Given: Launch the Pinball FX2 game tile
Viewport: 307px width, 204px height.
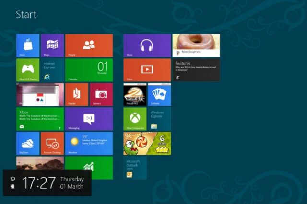Looking at the screenshot, I should click(x=135, y=94).
